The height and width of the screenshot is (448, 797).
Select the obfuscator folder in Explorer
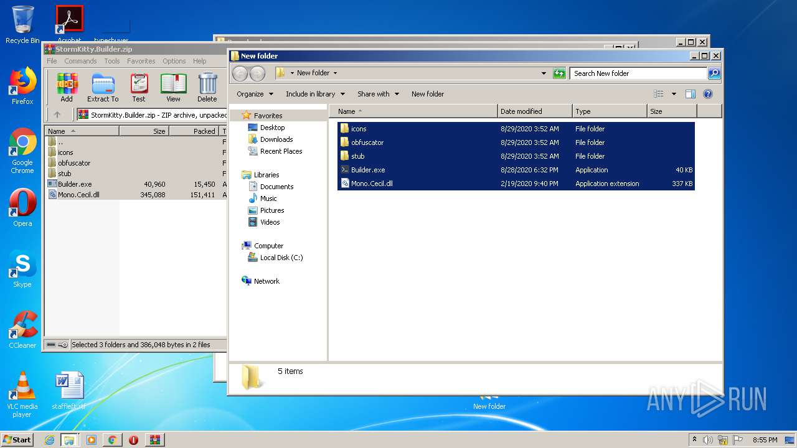(x=516, y=142)
